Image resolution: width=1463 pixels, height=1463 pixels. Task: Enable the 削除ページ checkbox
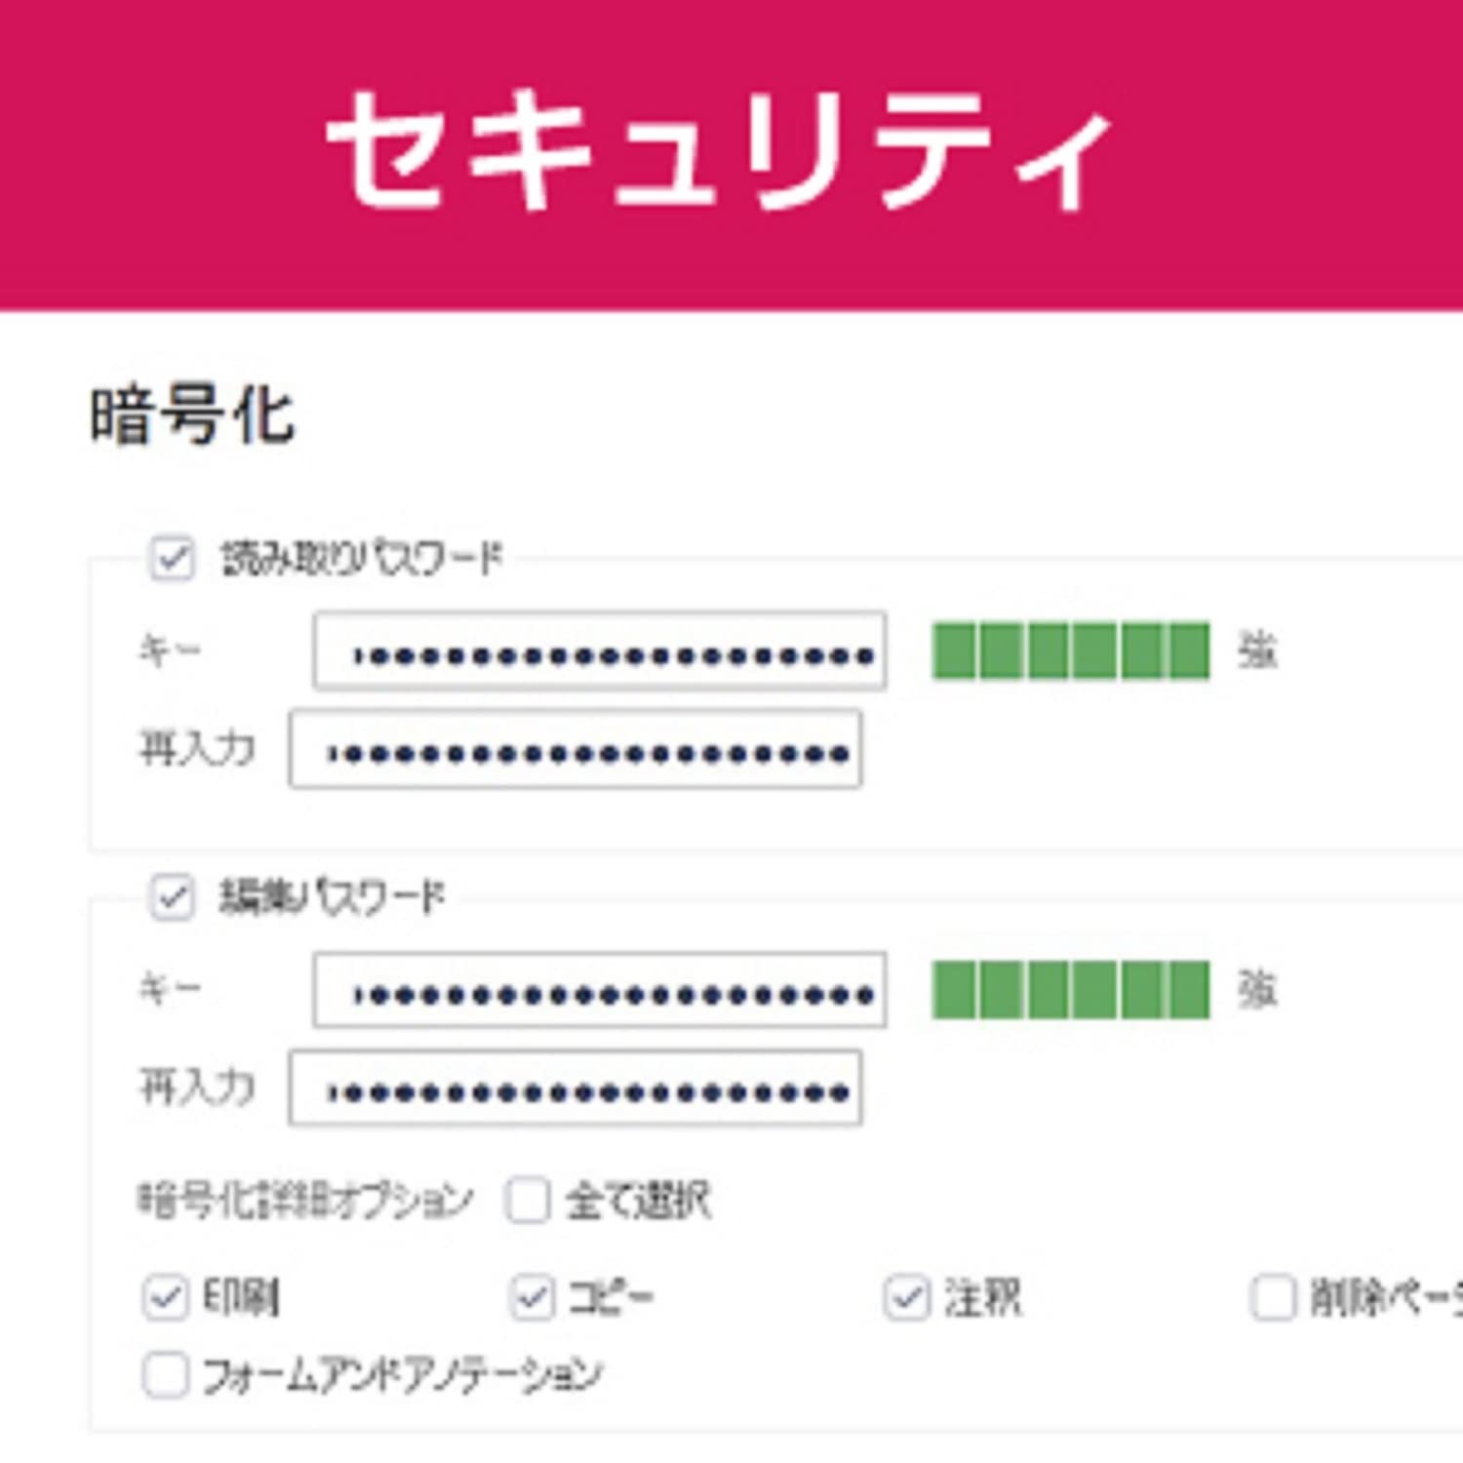coord(1273,1298)
